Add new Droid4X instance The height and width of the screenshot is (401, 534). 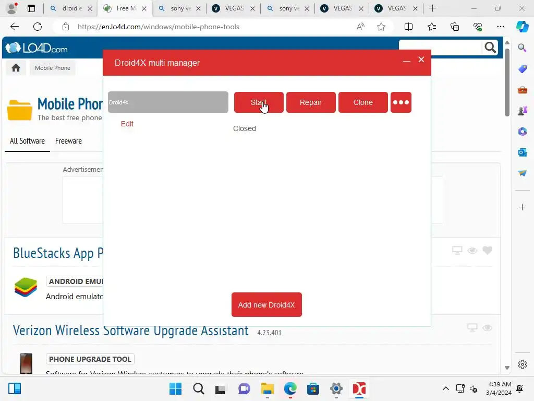click(x=266, y=305)
